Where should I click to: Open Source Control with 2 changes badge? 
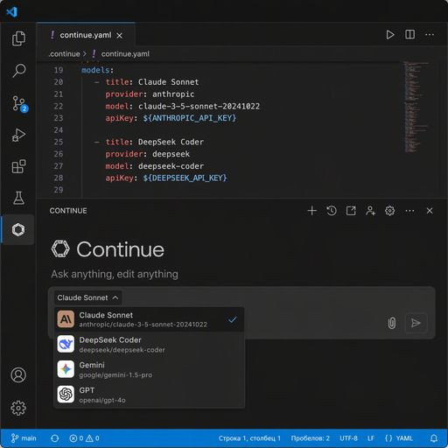(x=19, y=104)
